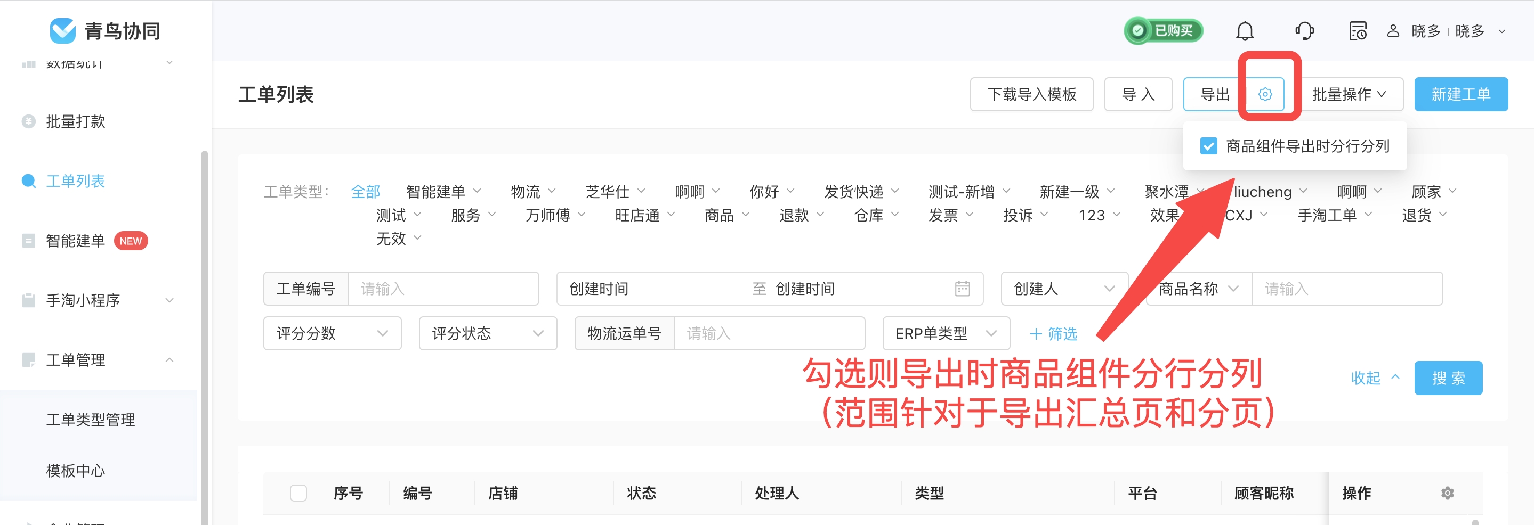Open 工单列表 in sidebar
The height and width of the screenshot is (525, 1534).
tap(75, 181)
